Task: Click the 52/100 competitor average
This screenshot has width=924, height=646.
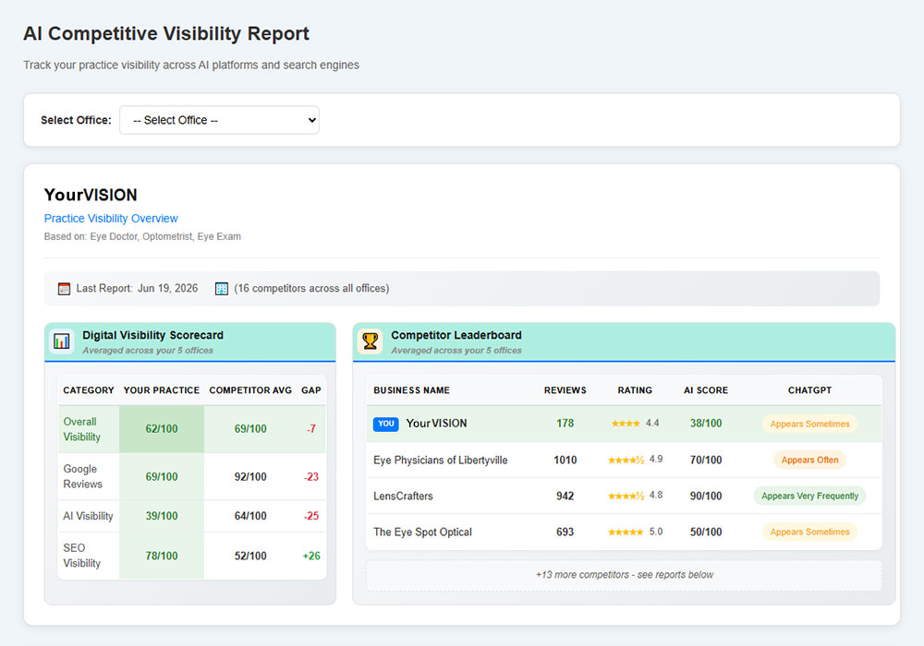Action: (x=250, y=556)
